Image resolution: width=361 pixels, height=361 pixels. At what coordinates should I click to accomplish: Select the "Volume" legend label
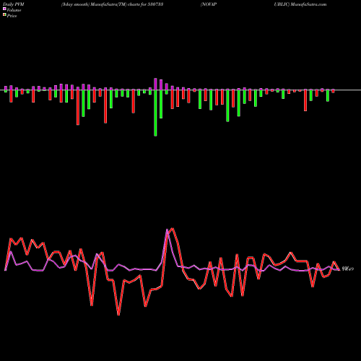(14, 10)
